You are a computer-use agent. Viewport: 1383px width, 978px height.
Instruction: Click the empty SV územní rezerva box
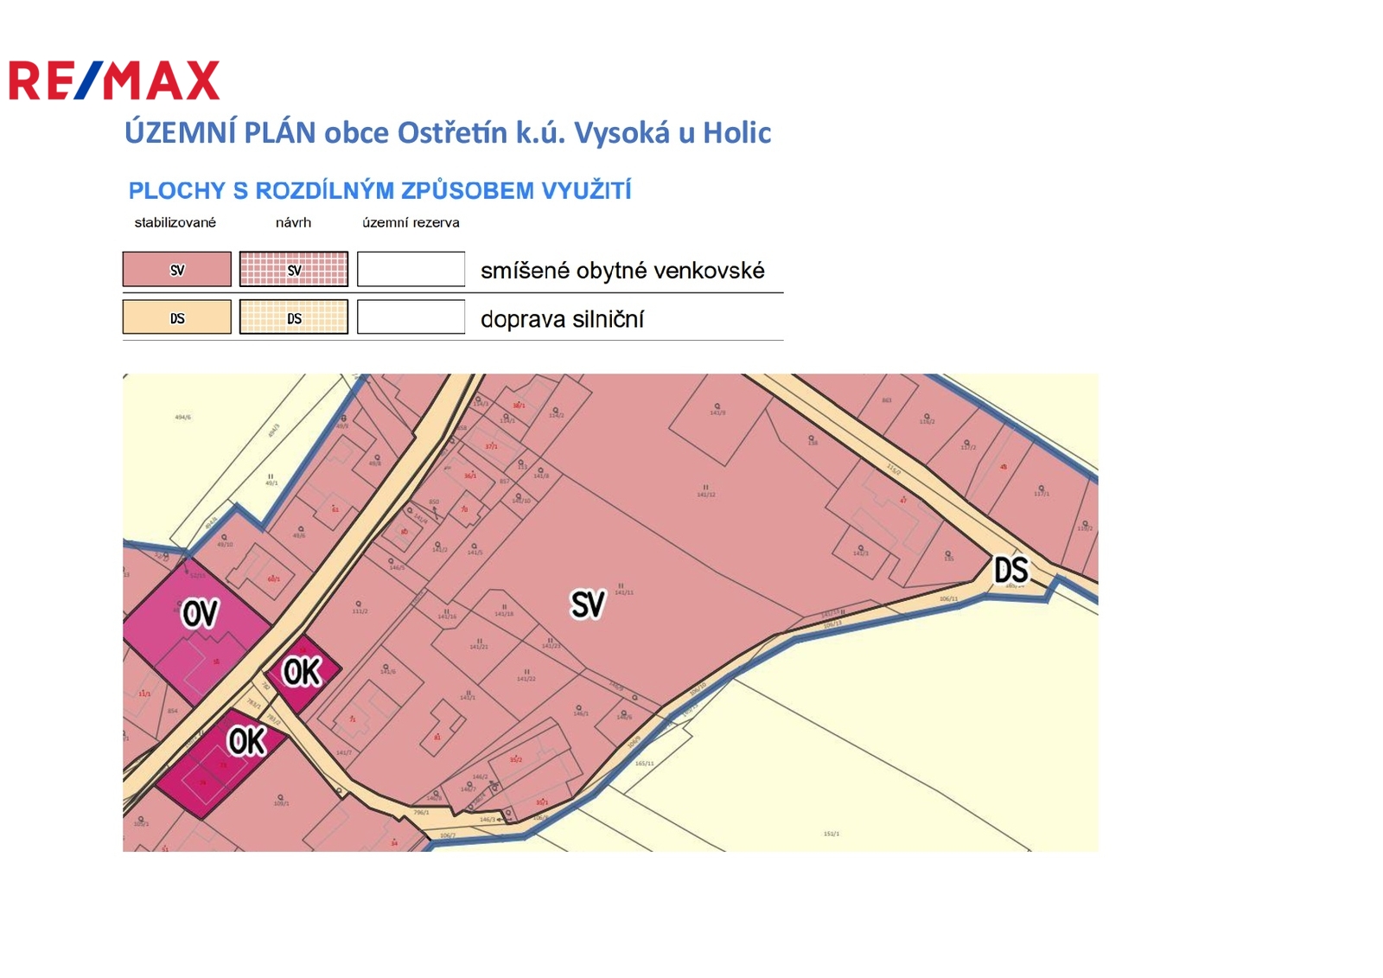411,270
